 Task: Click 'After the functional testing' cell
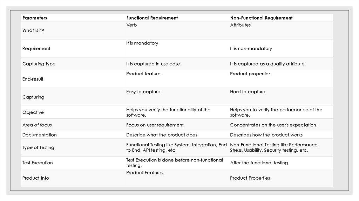pos(259,163)
